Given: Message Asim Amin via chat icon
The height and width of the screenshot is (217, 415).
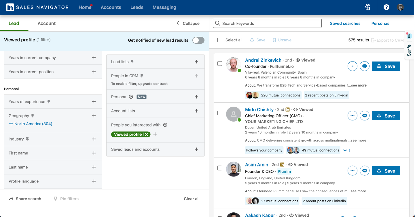Looking at the screenshot, I should [365, 171].
